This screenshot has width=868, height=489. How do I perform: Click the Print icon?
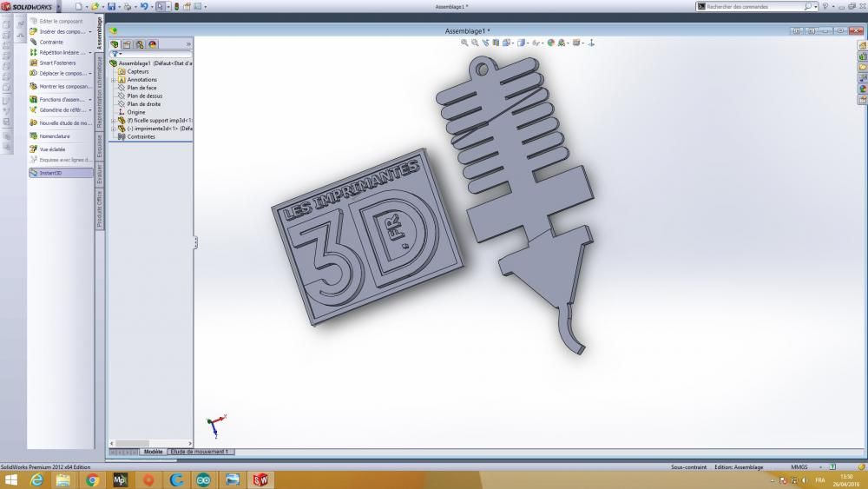pyautogui.click(x=128, y=7)
